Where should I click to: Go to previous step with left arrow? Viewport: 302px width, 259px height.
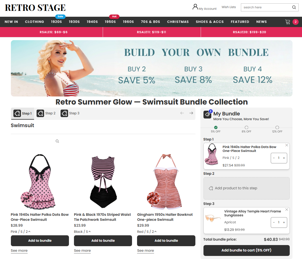point(182,113)
